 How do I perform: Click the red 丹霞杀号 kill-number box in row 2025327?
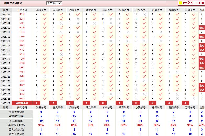(x=152, y=103)
